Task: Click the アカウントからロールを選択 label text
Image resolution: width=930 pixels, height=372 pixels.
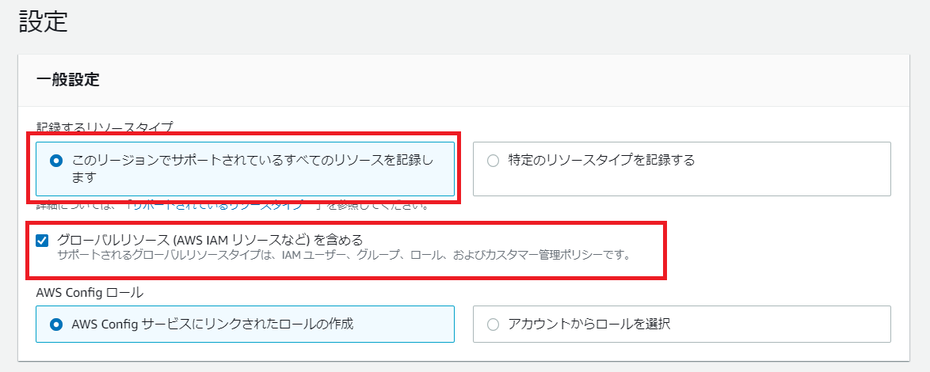Action: click(589, 324)
